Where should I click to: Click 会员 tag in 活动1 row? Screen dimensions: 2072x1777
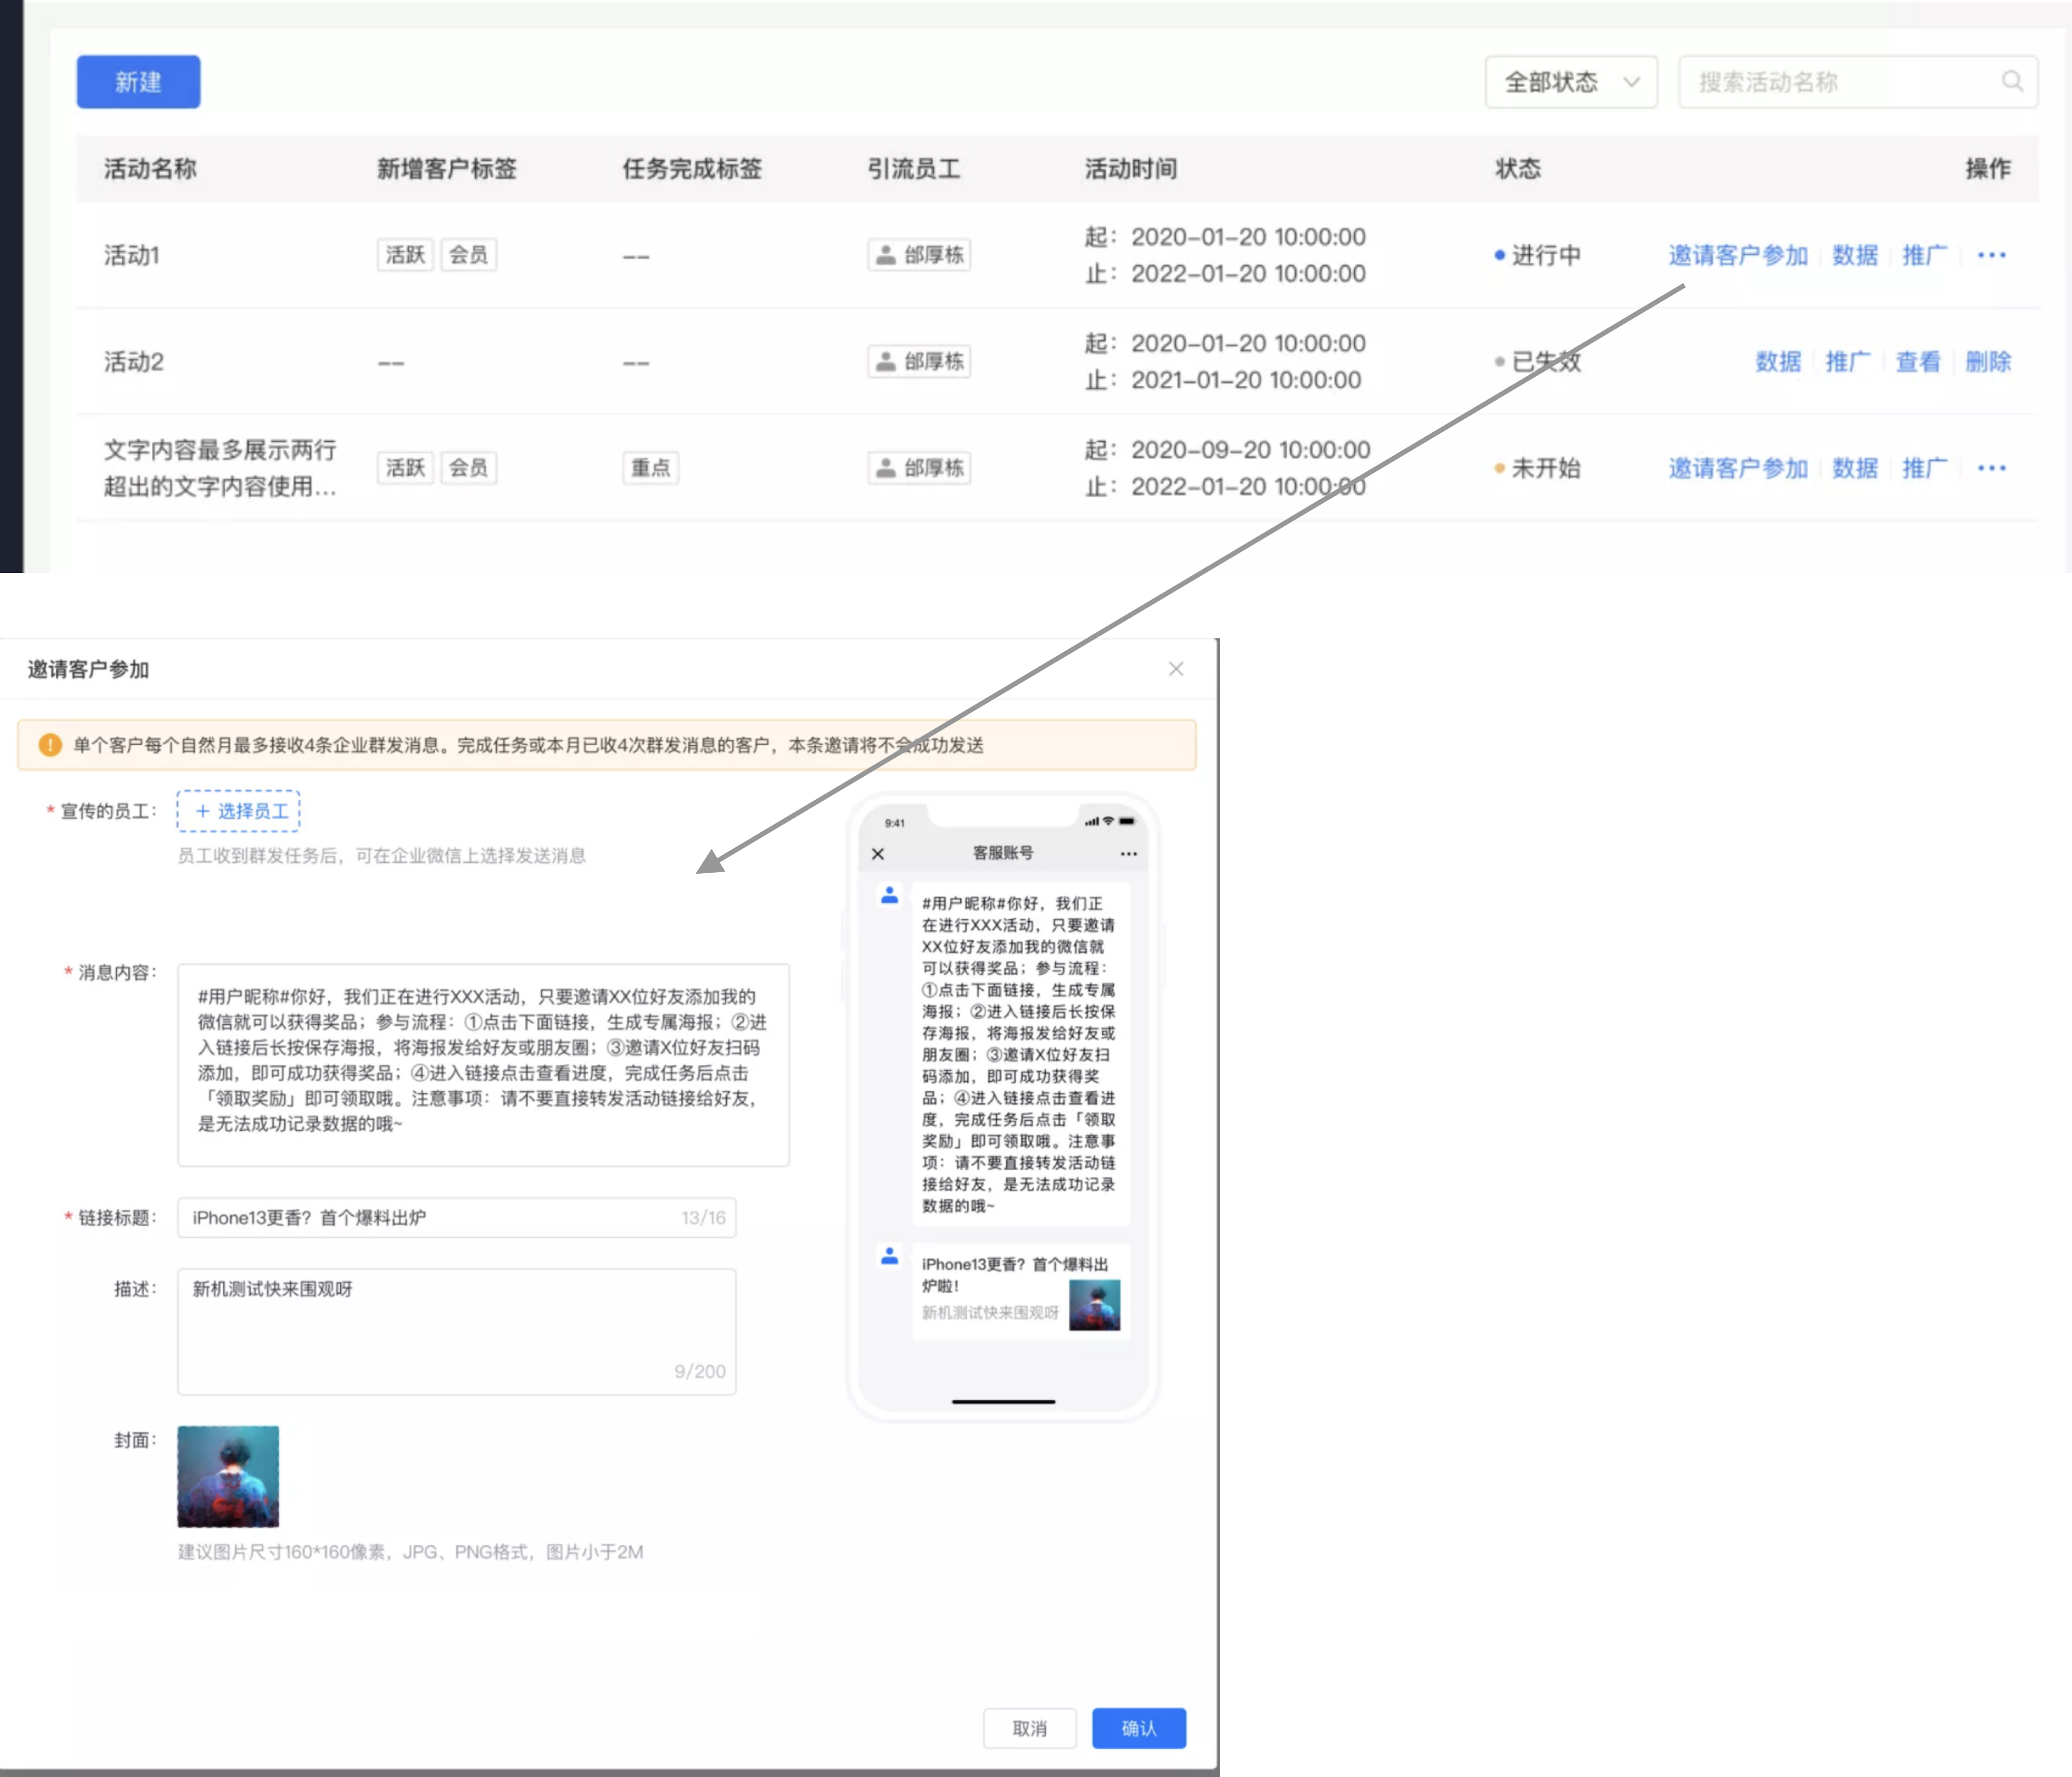pos(468,255)
